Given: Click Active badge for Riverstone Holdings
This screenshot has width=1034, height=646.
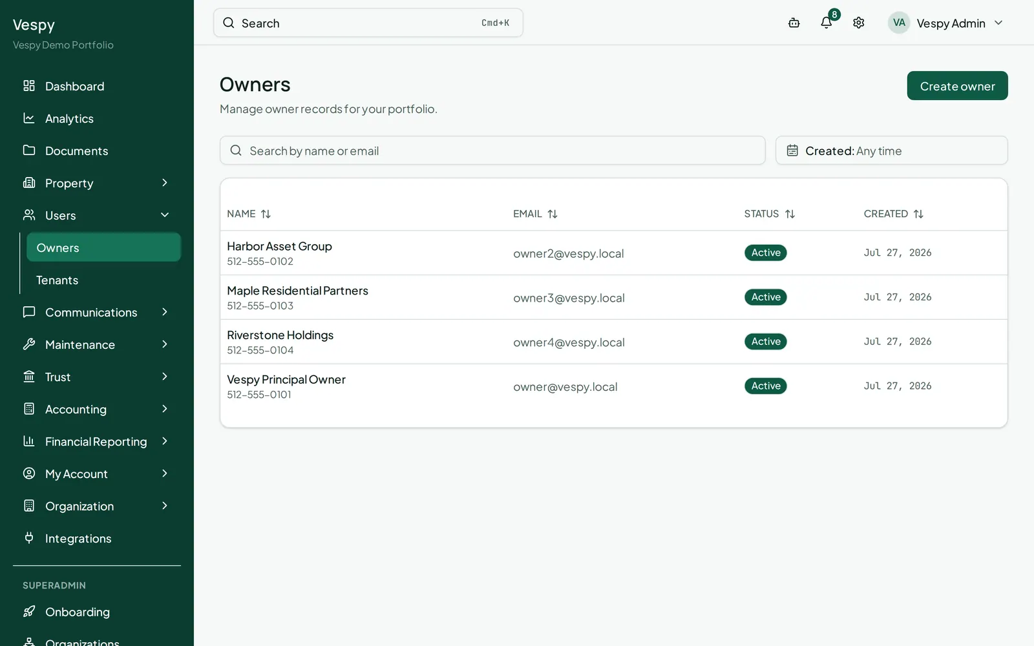Looking at the screenshot, I should coord(766,342).
